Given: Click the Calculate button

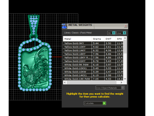Looking at the screenshot, I should tap(95, 103).
